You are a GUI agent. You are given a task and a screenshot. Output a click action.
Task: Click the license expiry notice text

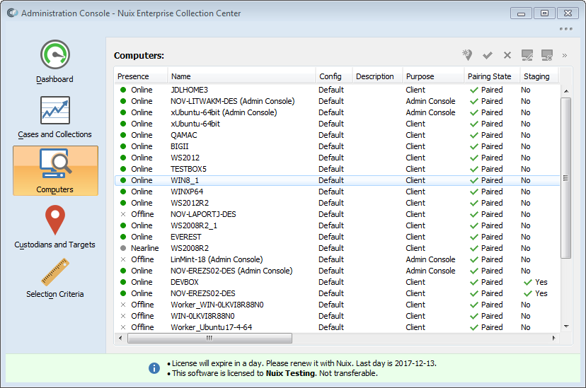click(x=304, y=363)
